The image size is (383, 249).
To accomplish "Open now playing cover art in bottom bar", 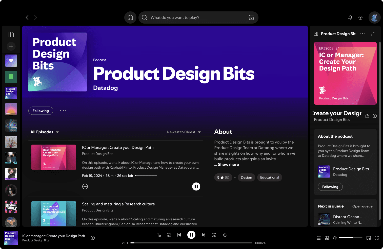I will (11, 238).
